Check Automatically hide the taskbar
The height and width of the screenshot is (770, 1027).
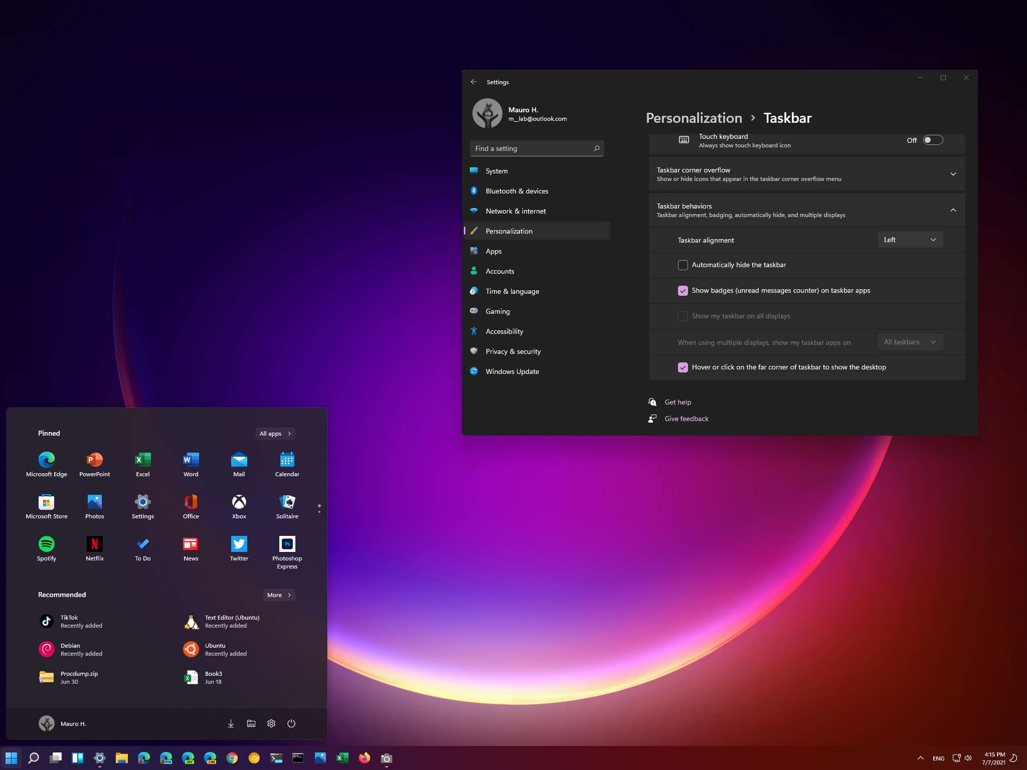[x=682, y=265]
